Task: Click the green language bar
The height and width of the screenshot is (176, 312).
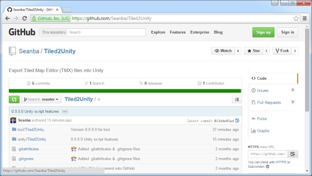Action: [125, 91]
